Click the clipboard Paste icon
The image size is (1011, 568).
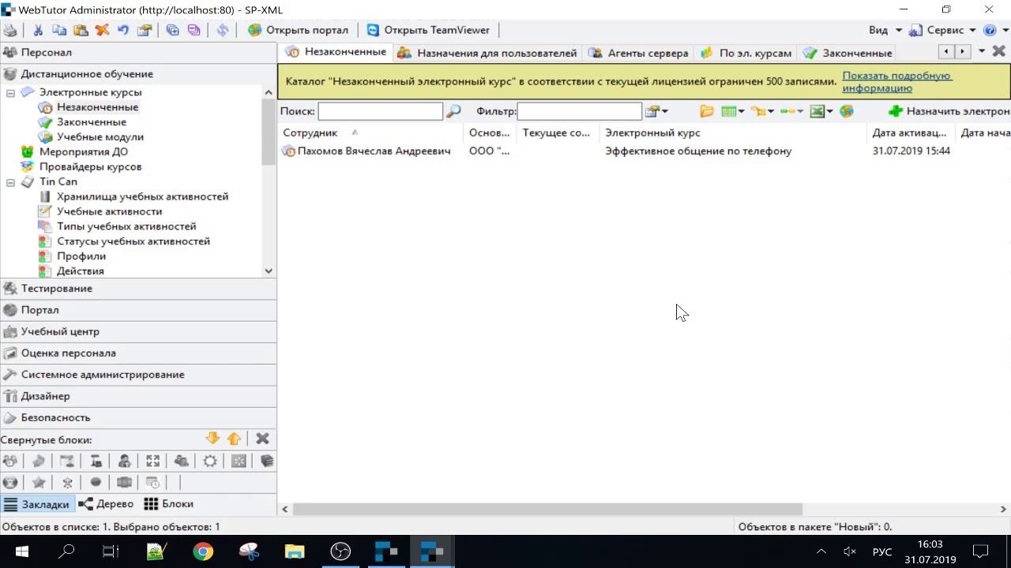pos(81,30)
